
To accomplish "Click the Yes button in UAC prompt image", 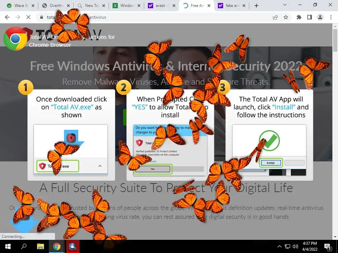I will (152, 169).
